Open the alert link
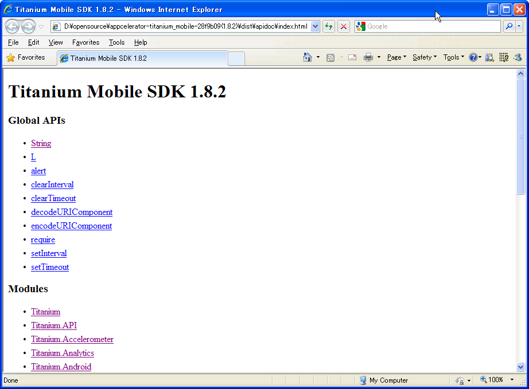 pos(38,171)
